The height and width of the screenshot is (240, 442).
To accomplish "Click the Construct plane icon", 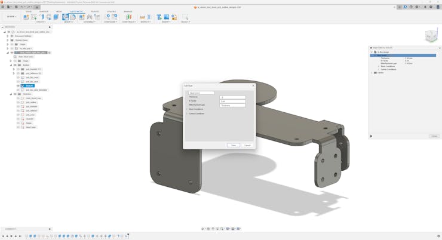I will [128, 17].
